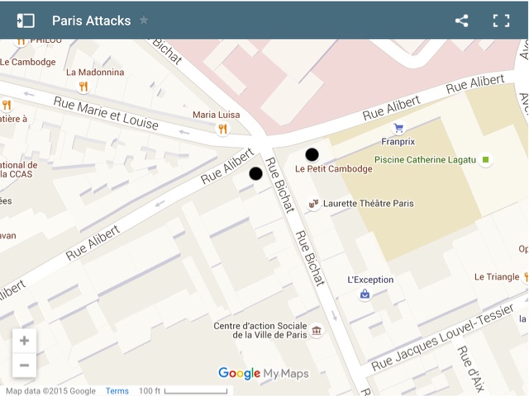Click the Laurette Théâtre Paris label
The width and height of the screenshot is (529, 396).
point(369,204)
